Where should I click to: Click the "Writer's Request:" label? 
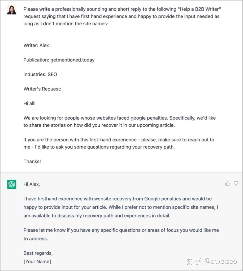(x=42, y=89)
